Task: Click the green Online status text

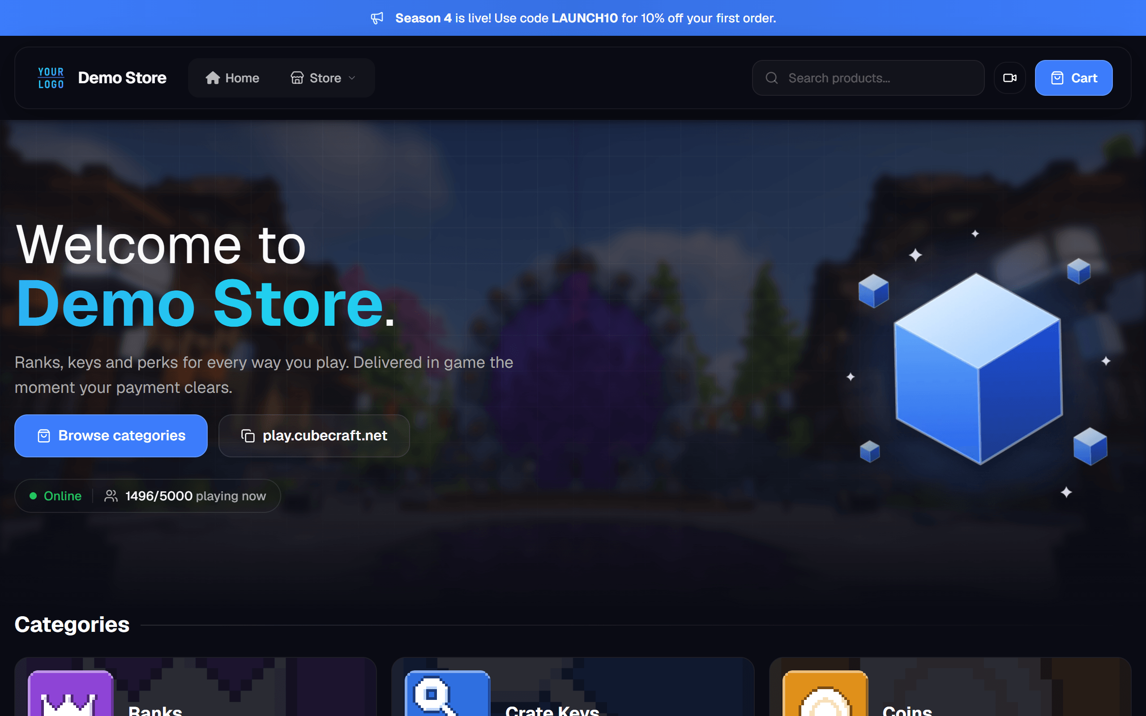Action: pos(63,496)
